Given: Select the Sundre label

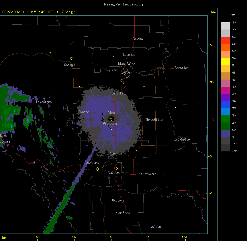Looking at the screenshot, I should [84, 112].
